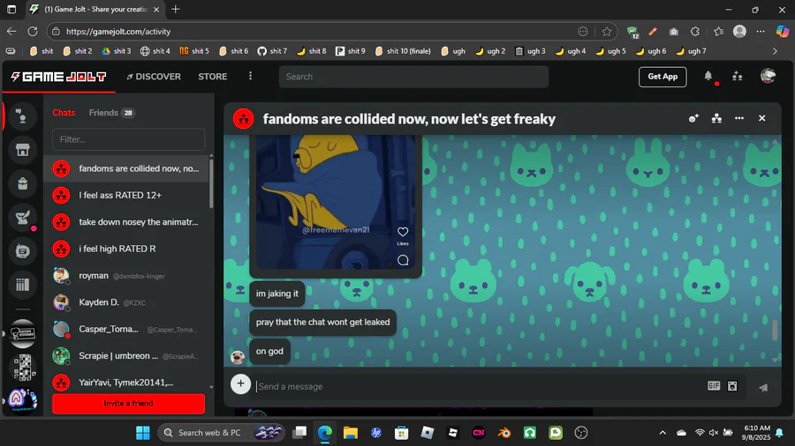Open chat "I feel ass RATED 12+"
The image size is (795, 446).
click(x=125, y=195)
